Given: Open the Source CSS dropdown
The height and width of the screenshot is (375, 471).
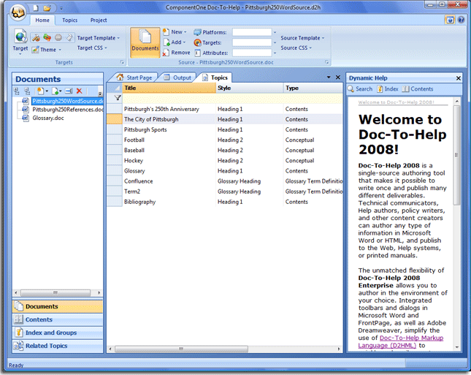Looking at the screenshot, I should pyautogui.click(x=296, y=48).
